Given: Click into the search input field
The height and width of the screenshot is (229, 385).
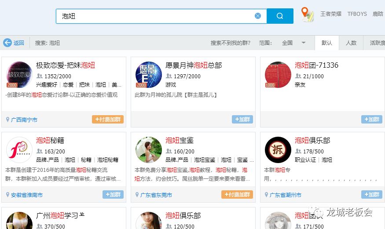Looking at the screenshot, I should point(154,16).
